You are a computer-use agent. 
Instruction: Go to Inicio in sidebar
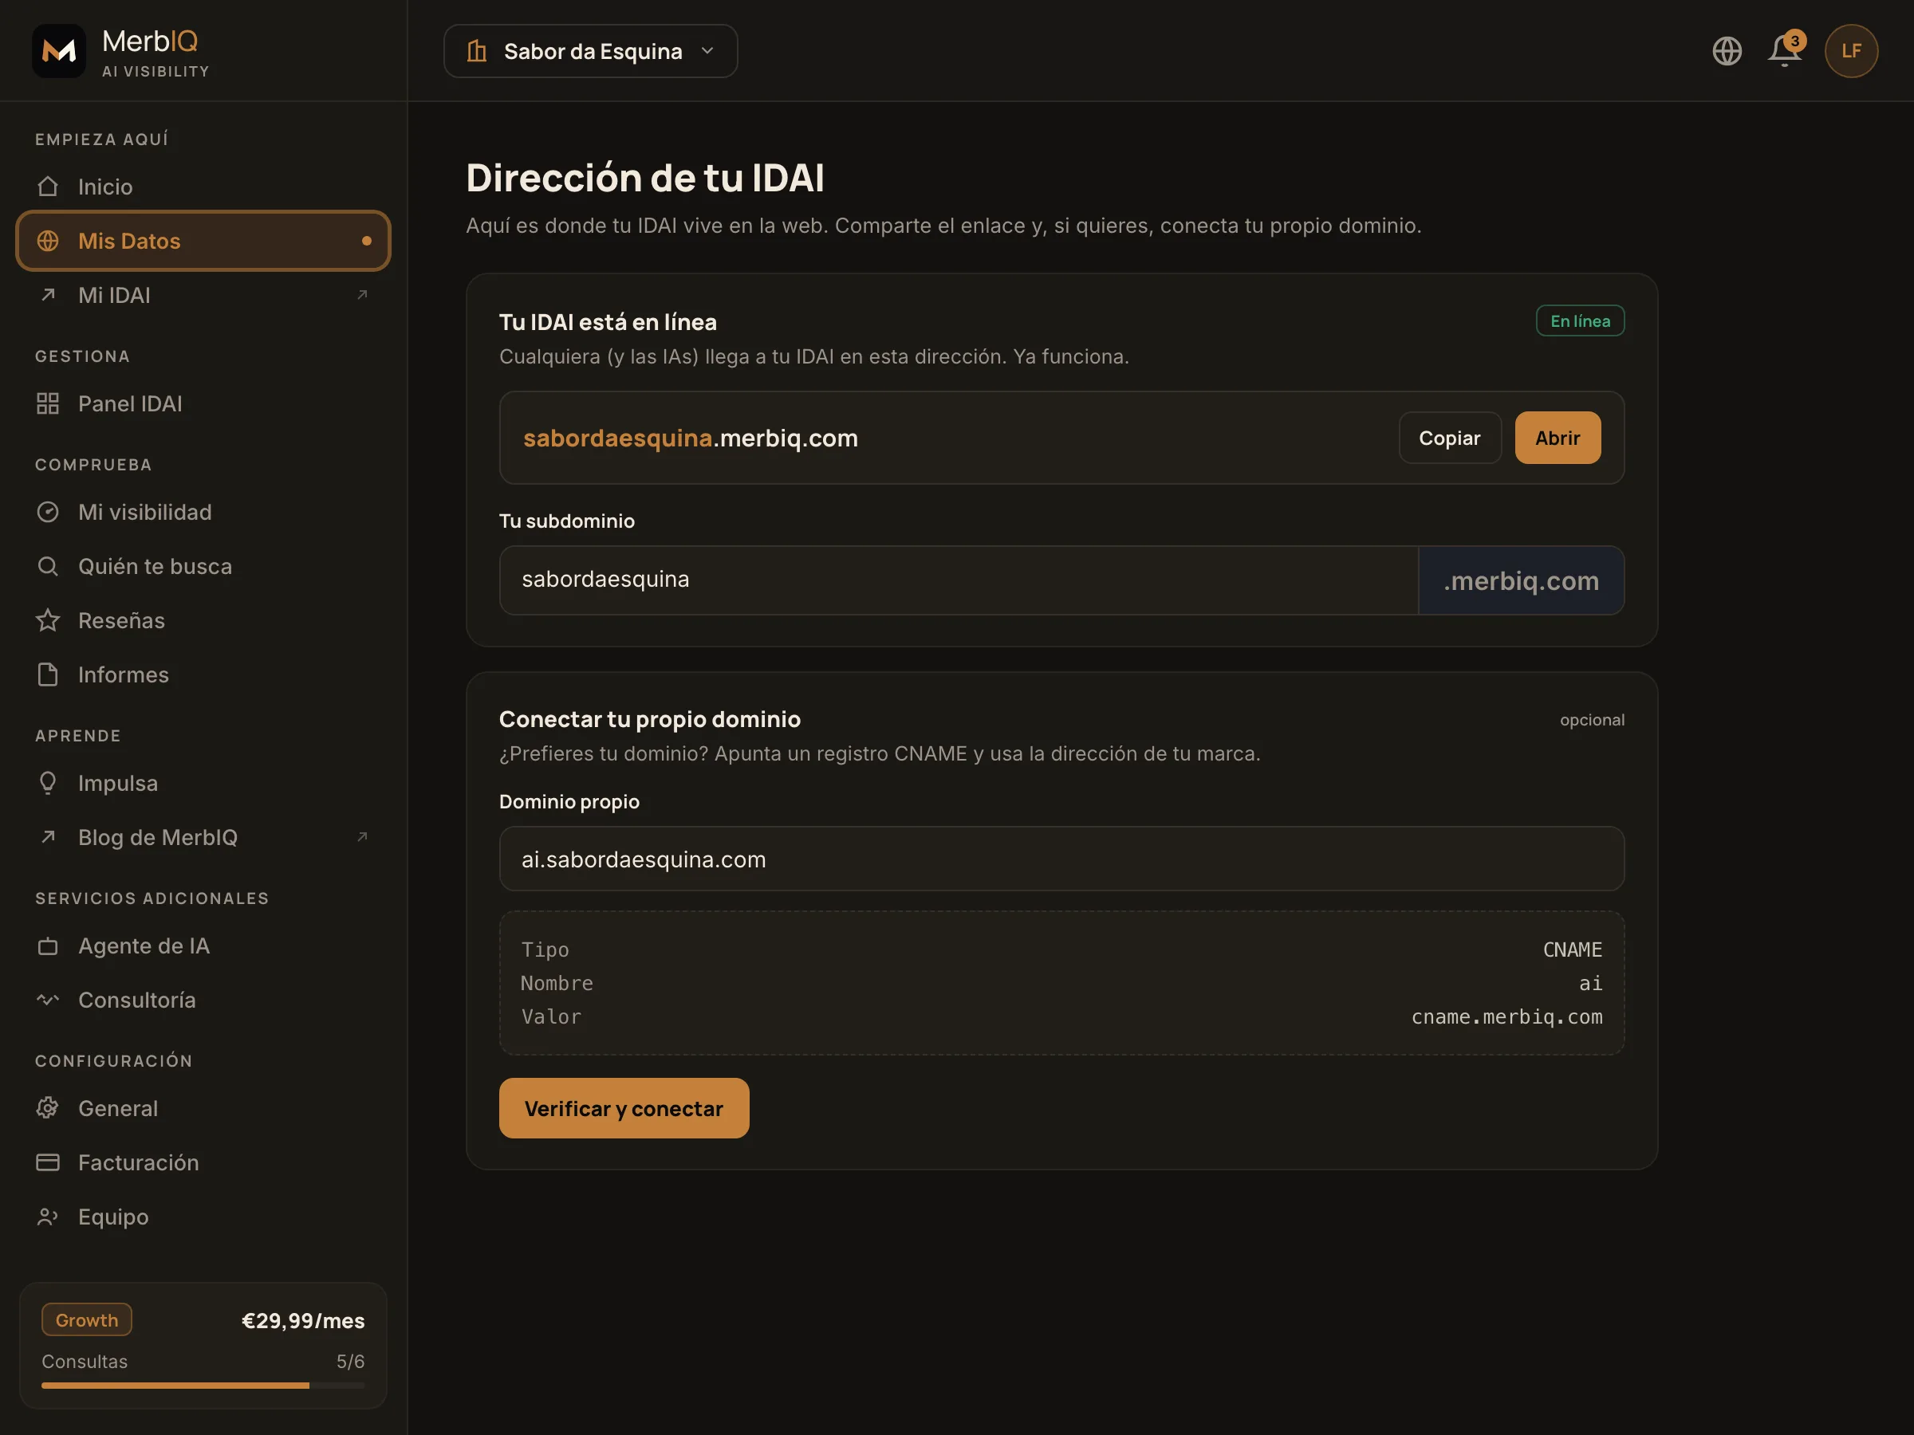tap(203, 187)
